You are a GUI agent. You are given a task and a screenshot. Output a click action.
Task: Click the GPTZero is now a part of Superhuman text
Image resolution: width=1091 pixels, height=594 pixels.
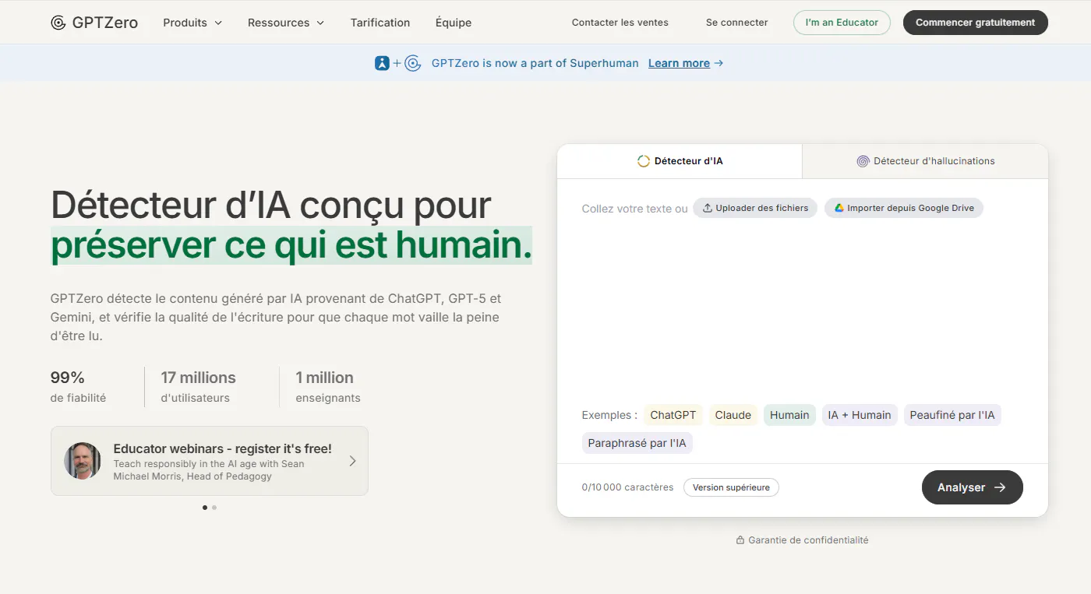click(535, 63)
